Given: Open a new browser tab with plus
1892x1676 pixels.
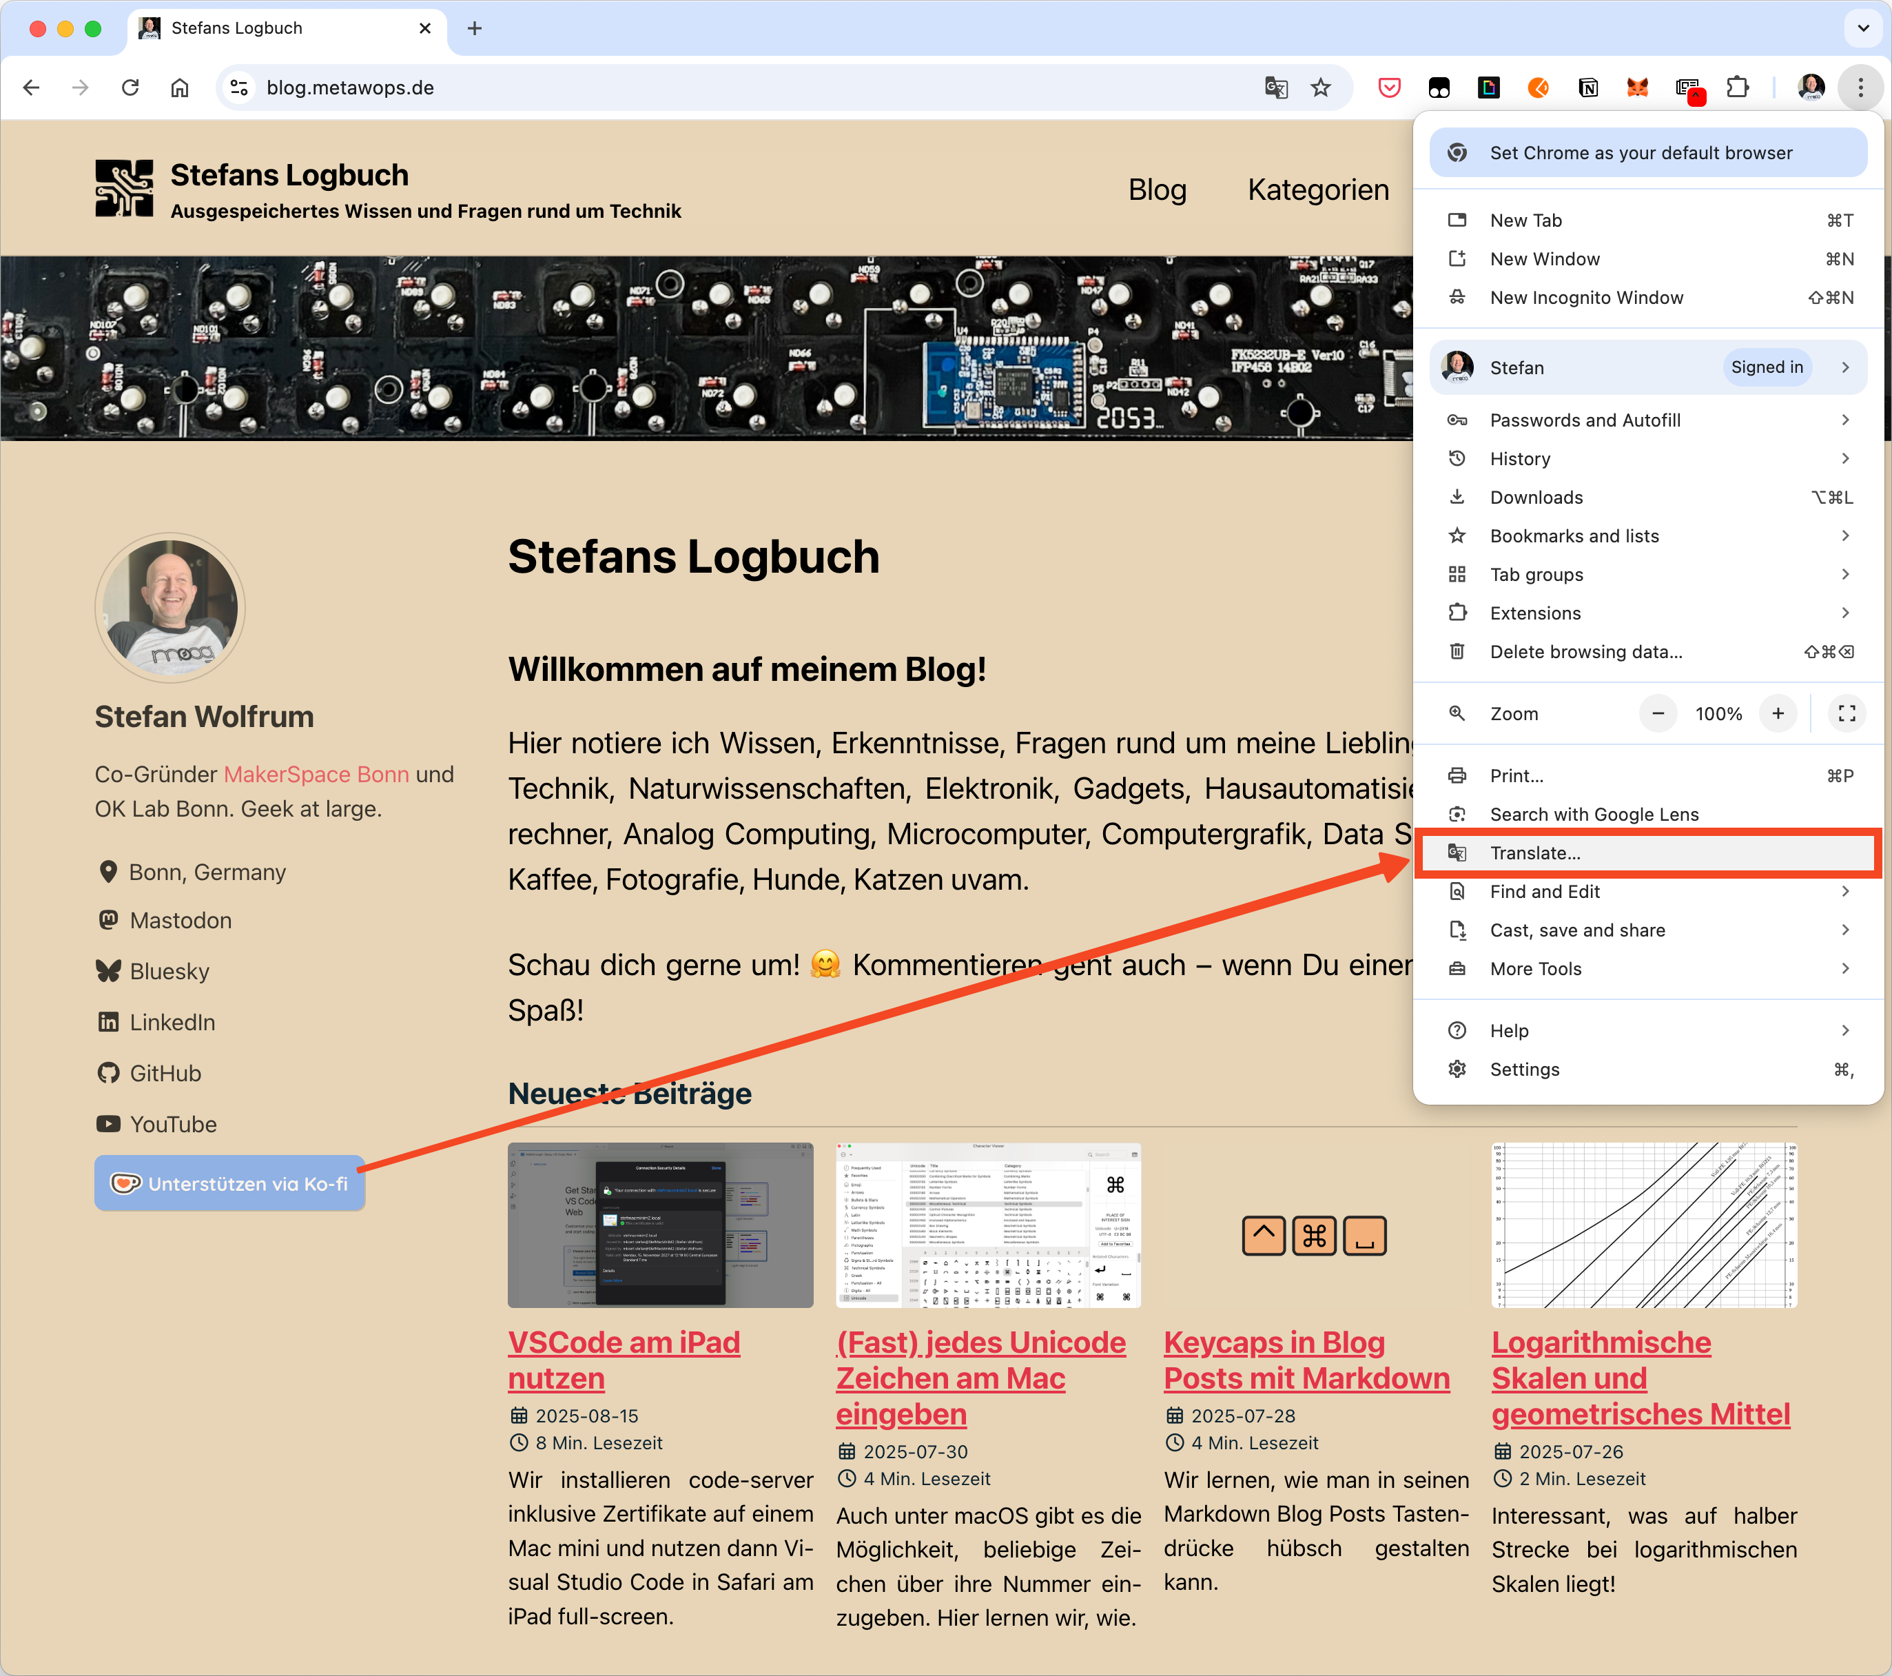Looking at the screenshot, I should point(475,28).
